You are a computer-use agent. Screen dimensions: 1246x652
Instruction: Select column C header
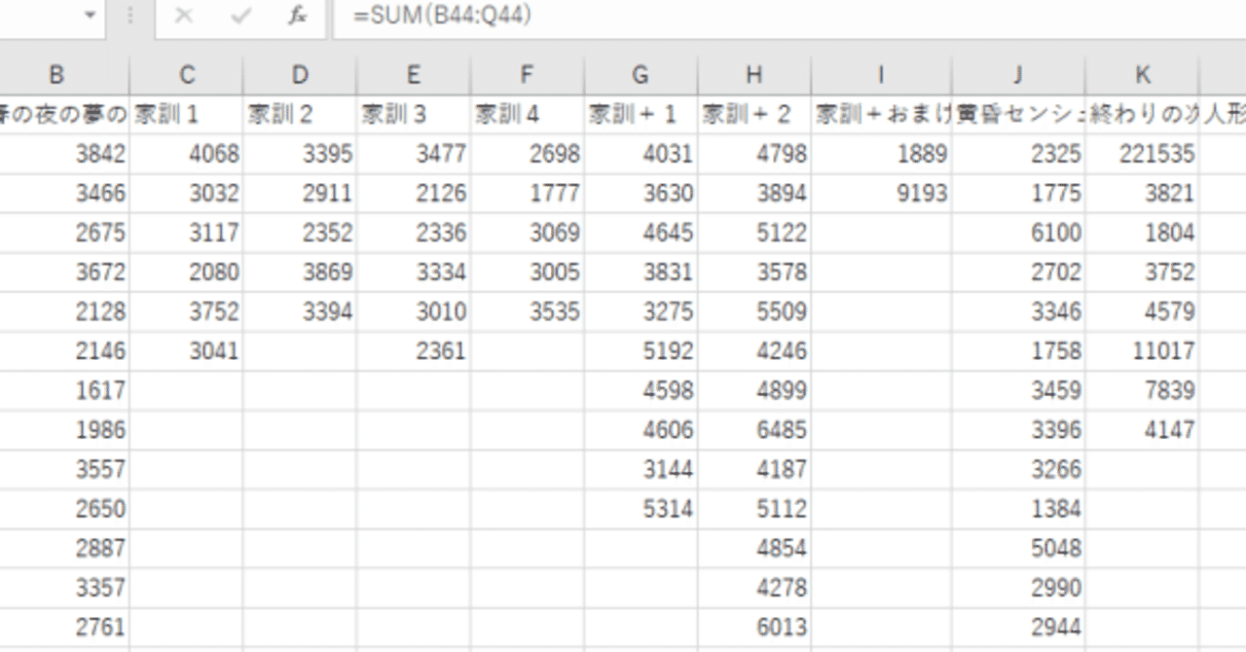[187, 75]
